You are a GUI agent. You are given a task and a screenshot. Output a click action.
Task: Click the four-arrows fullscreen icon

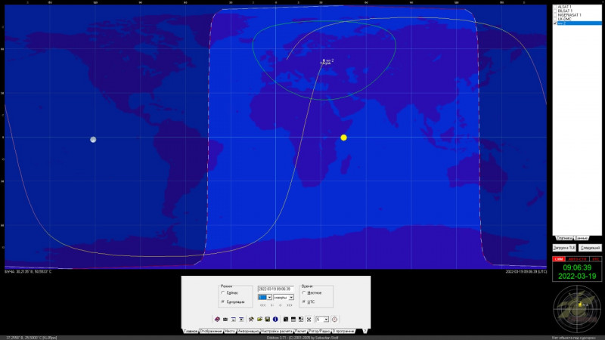click(x=309, y=320)
